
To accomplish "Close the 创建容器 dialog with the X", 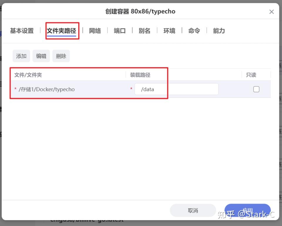I will [x=271, y=12].
